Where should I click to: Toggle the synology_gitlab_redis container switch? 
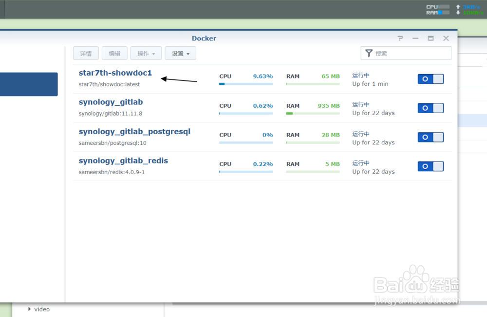(x=431, y=166)
